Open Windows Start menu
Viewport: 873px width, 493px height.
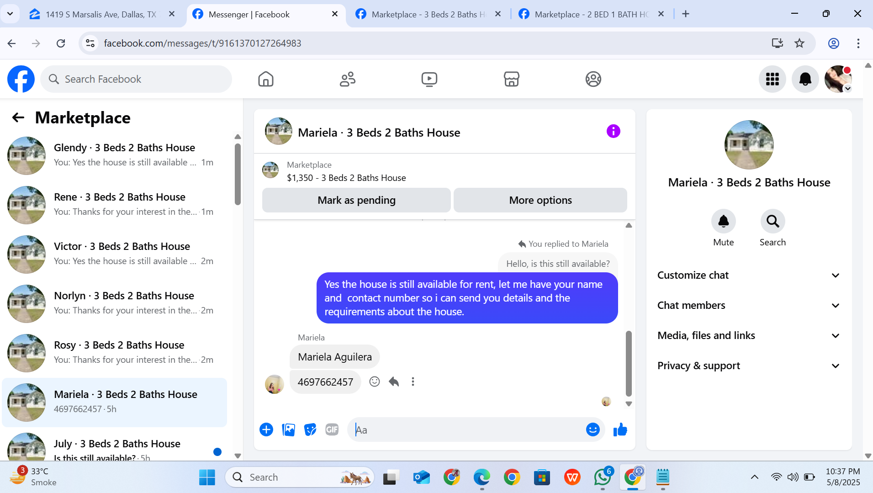[207, 477]
